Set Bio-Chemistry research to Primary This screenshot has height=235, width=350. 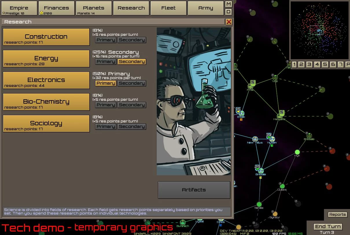pos(106,105)
